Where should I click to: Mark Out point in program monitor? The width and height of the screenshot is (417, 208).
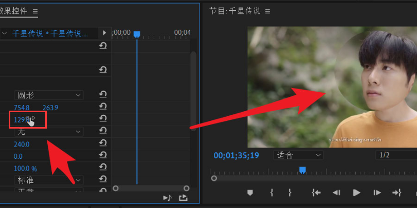289,193
